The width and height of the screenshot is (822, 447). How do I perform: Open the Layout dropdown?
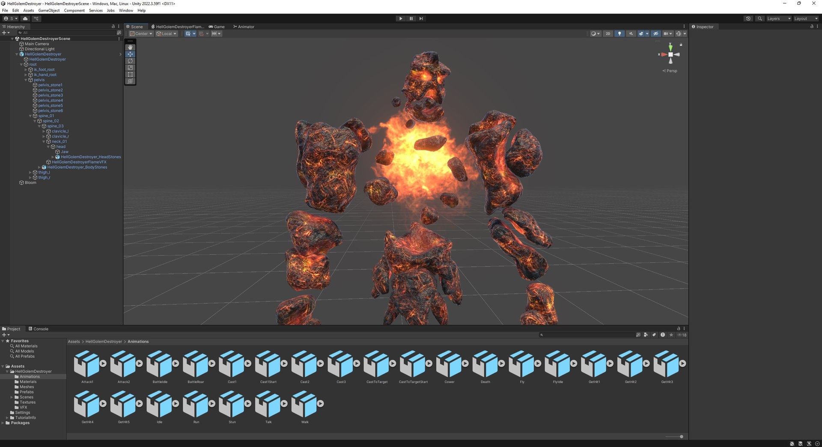806,18
